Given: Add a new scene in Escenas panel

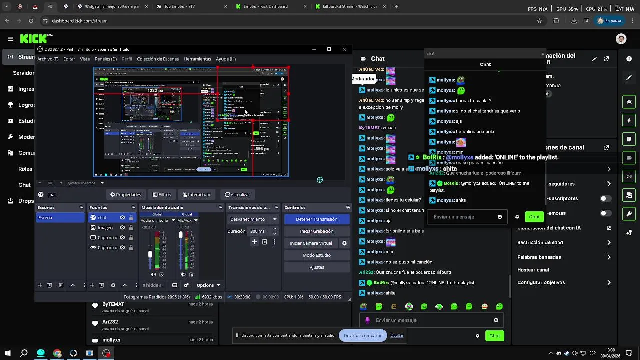Looking at the screenshot, I should point(40,285).
